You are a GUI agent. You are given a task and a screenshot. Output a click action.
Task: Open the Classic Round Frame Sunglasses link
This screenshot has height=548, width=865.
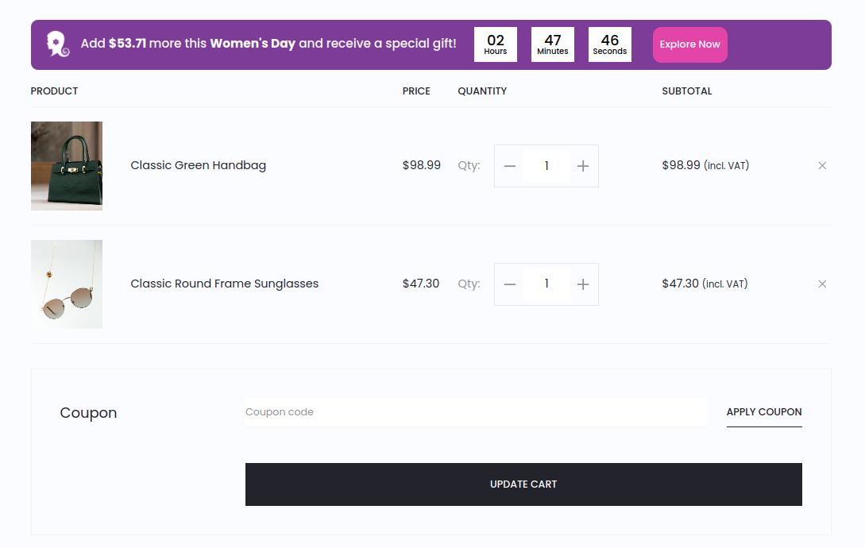(224, 284)
